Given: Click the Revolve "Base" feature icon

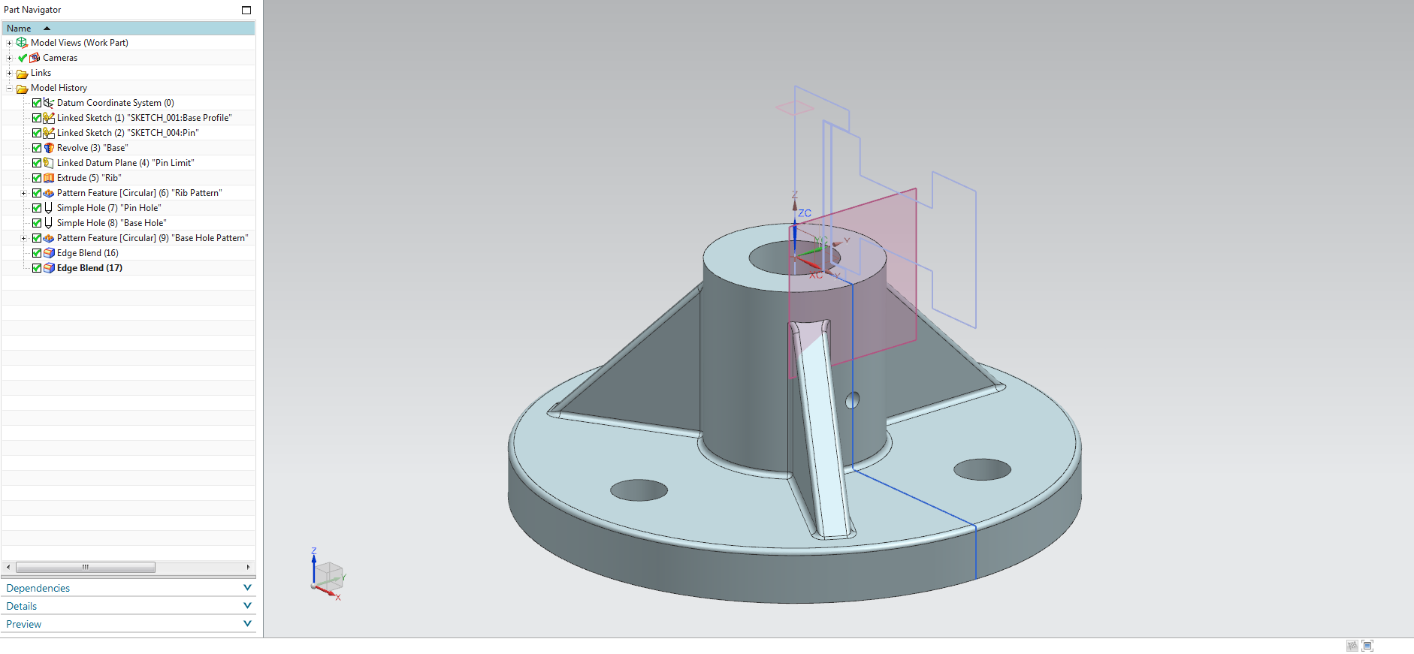Looking at the screenshot, I should [x=49, y=148].
